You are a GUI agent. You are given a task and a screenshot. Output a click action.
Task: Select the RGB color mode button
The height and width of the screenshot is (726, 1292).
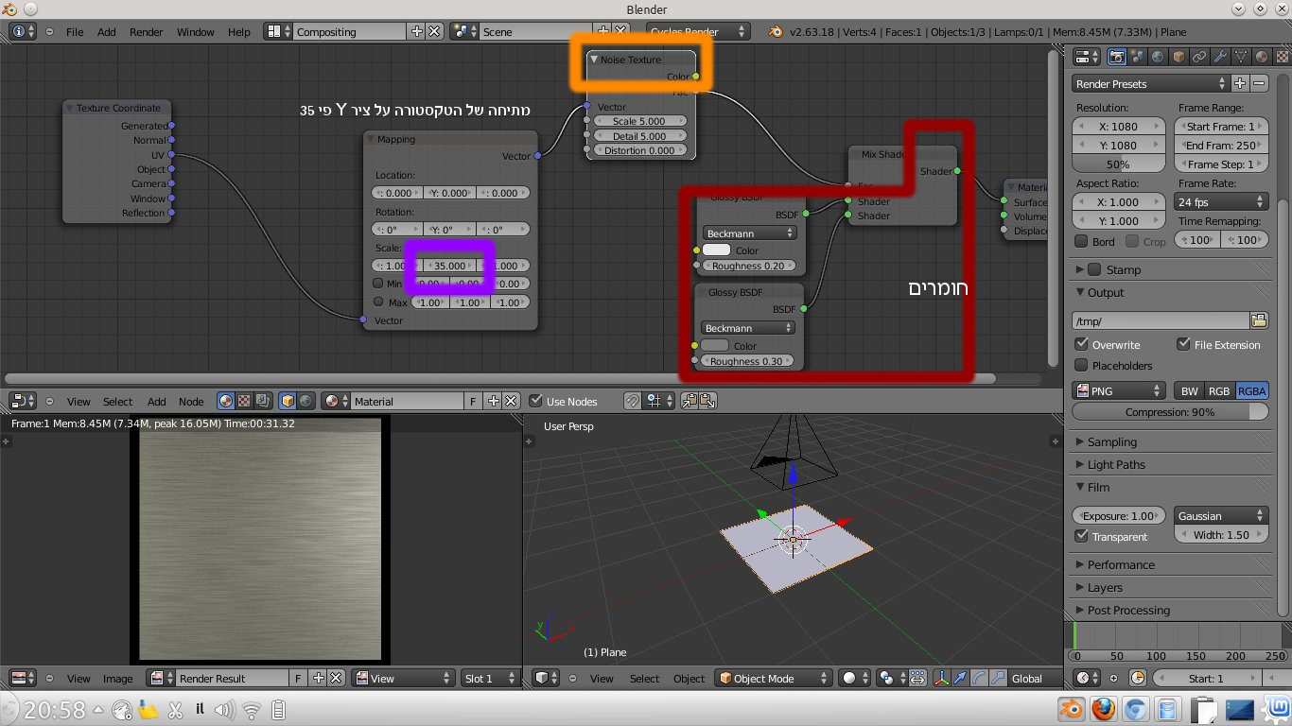click(1219, 390)
